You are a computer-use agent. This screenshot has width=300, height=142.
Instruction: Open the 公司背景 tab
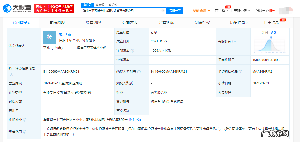[21, 23]
